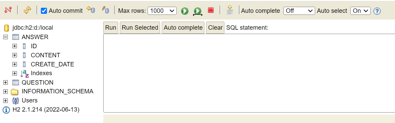
Task: Click the ANSWER table icon
Action: (x=16, y=37)
